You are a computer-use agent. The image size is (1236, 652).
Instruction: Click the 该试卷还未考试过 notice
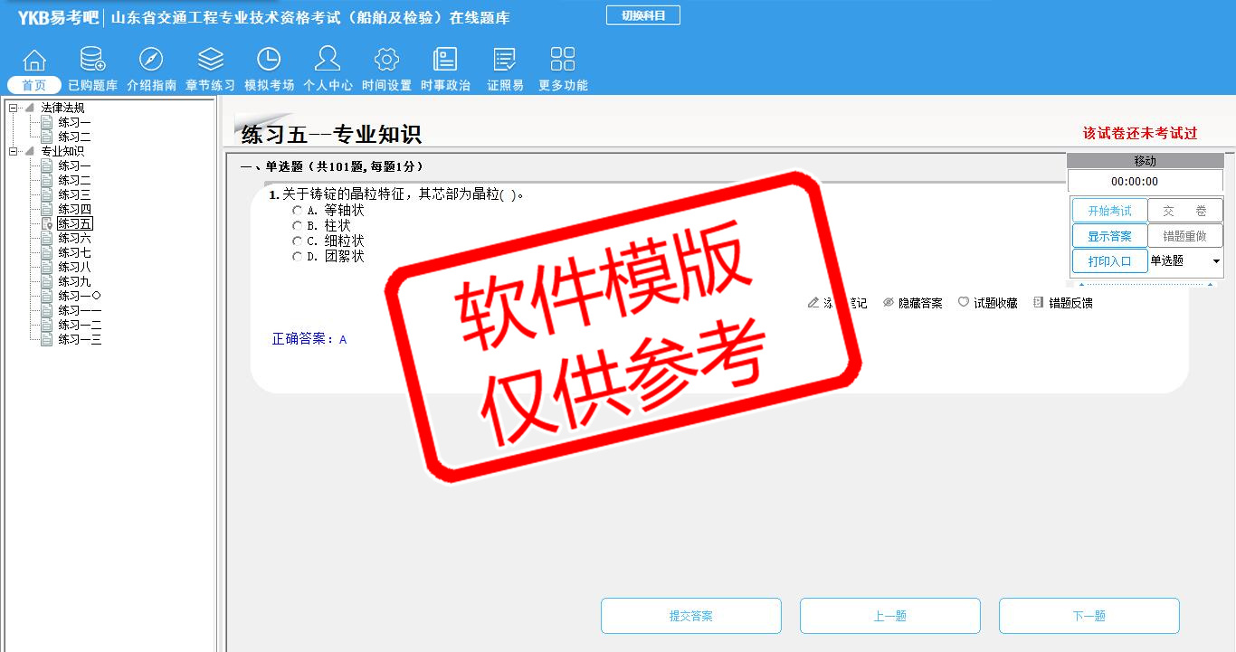[1140, 133]
